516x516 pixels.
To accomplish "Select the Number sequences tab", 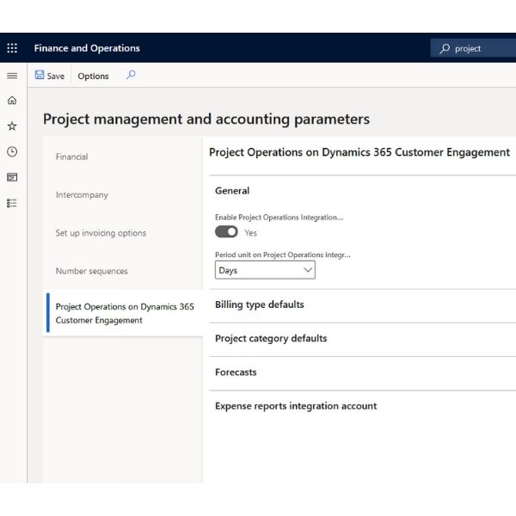I will click(x=91, y=271).
